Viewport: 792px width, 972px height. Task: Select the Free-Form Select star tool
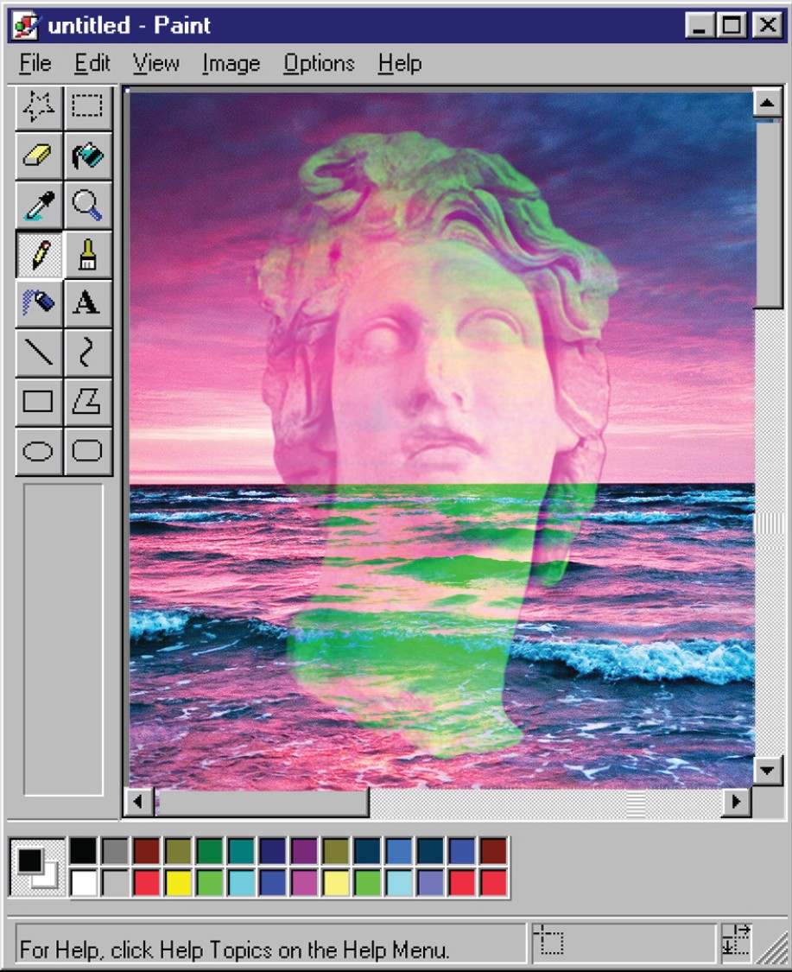click(40, 106)
